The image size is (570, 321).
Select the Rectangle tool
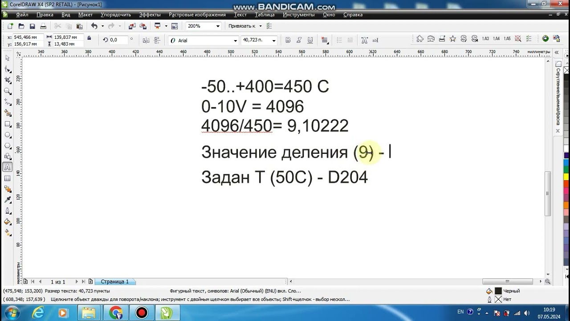[7, 124]
